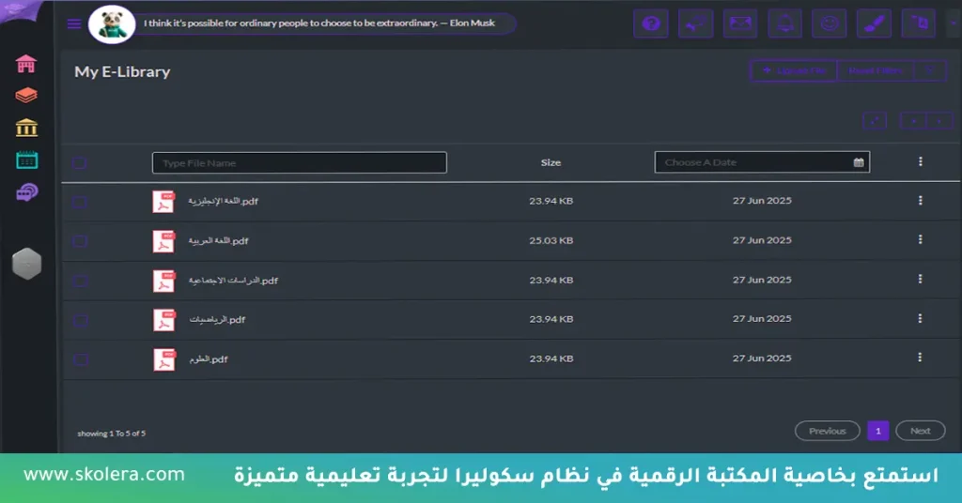The height and width of the screenshot is (503, 962).
Task: Open the home icon in the sidebar
Action: 25,64
